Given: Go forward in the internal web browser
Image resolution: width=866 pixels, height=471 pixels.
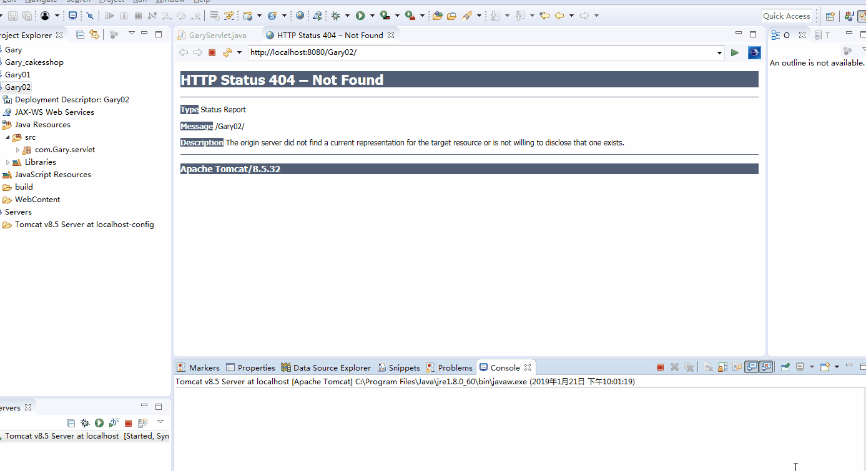Looking at the screenshot, I should (x=198, y=52).
